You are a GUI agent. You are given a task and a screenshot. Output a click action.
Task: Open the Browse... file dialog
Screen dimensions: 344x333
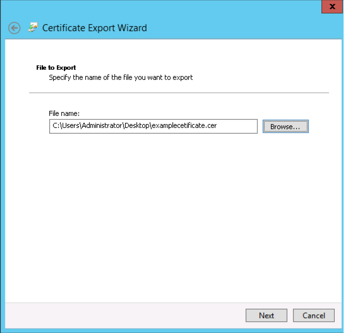point(285,127)
